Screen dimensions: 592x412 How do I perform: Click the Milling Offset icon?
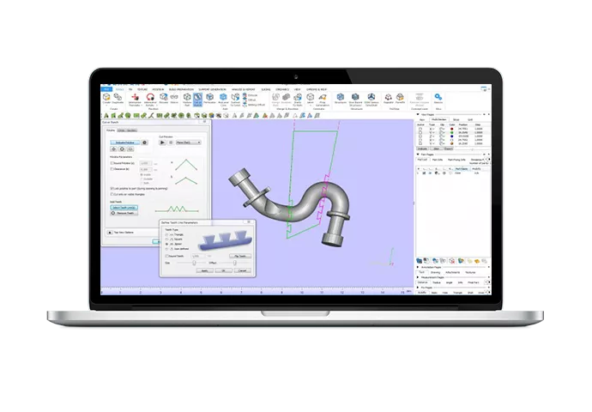pos(253,105)
